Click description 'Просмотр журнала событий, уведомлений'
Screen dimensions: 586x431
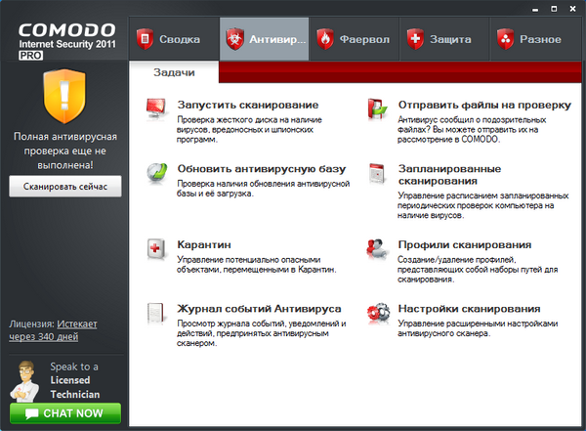tap(262, 333)
